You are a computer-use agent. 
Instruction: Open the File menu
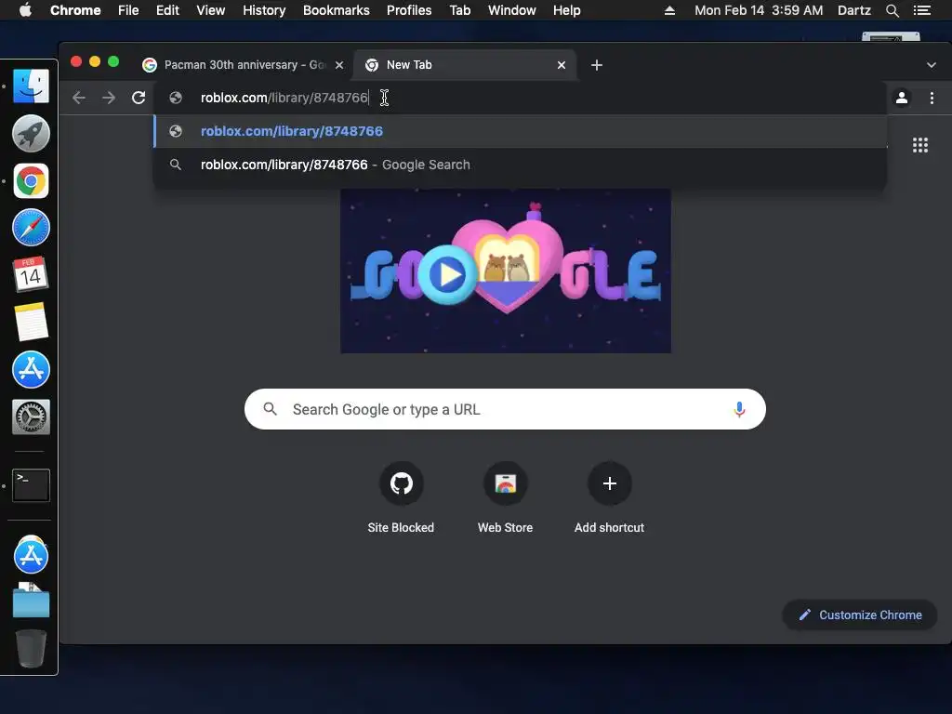click(x=128, y=10)
